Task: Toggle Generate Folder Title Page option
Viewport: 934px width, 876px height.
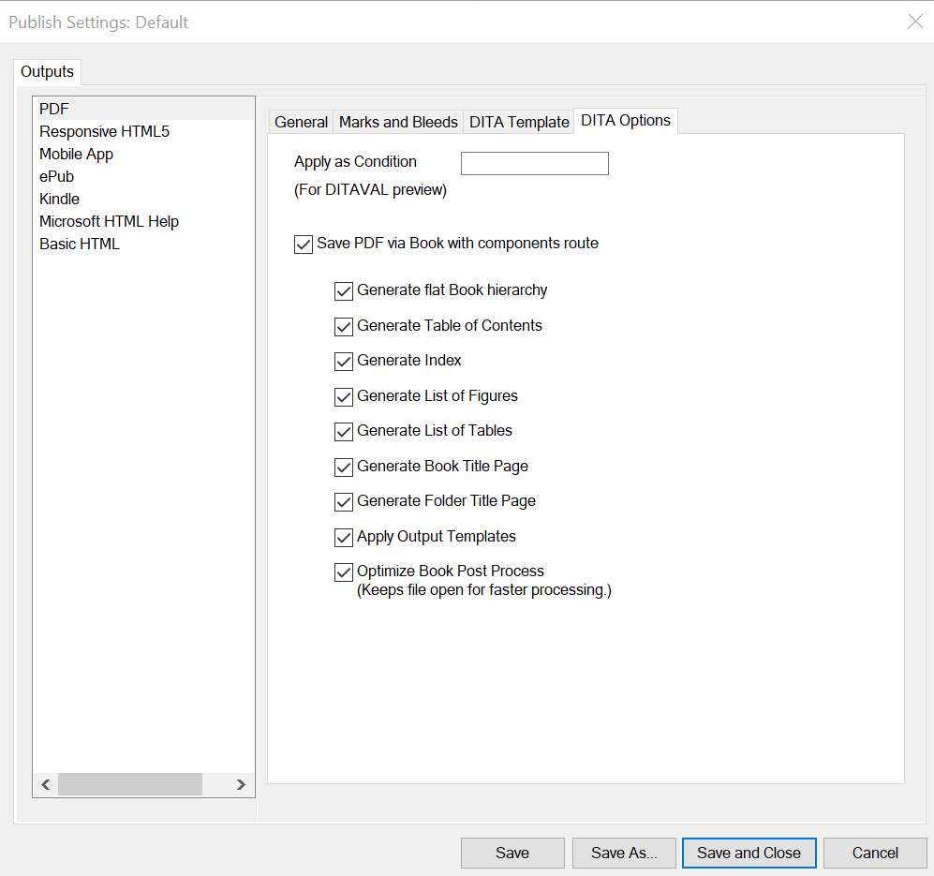Action: point(344,502)
